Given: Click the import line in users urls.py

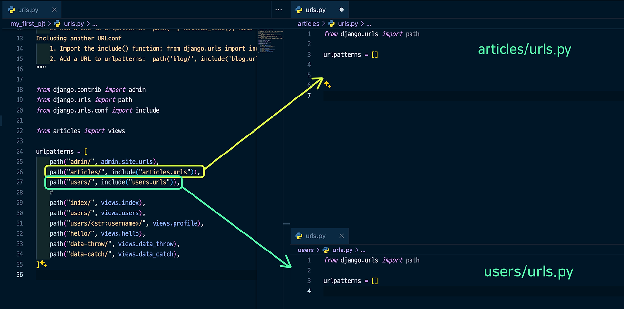Looking at the screenshot, I should click(371, 260).
